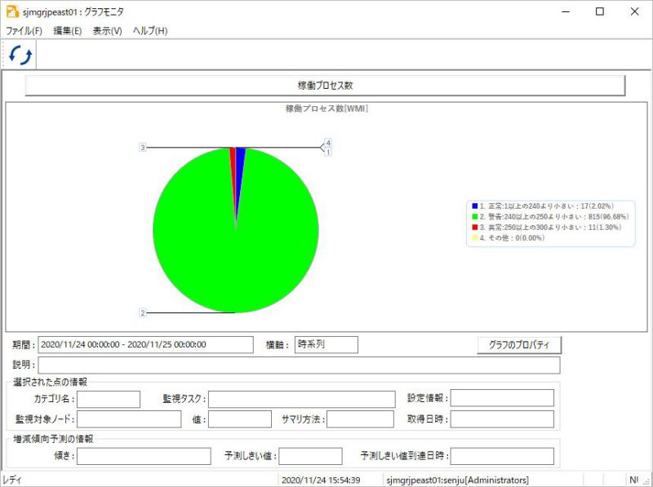653x487 pixels.
Task: Click the 監視対象ノード field
Action: click(129, 419)
